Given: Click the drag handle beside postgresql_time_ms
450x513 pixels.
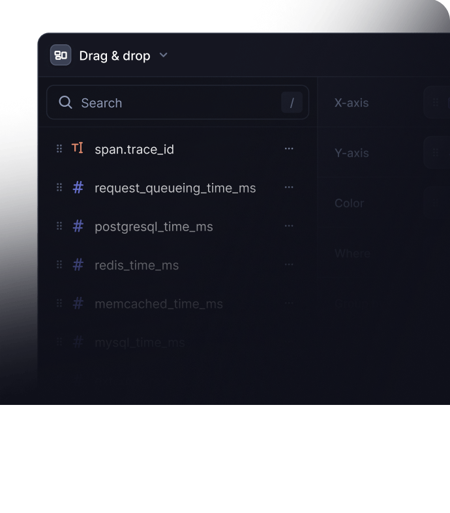Looking at the screenshot, I should pos(59,226).
